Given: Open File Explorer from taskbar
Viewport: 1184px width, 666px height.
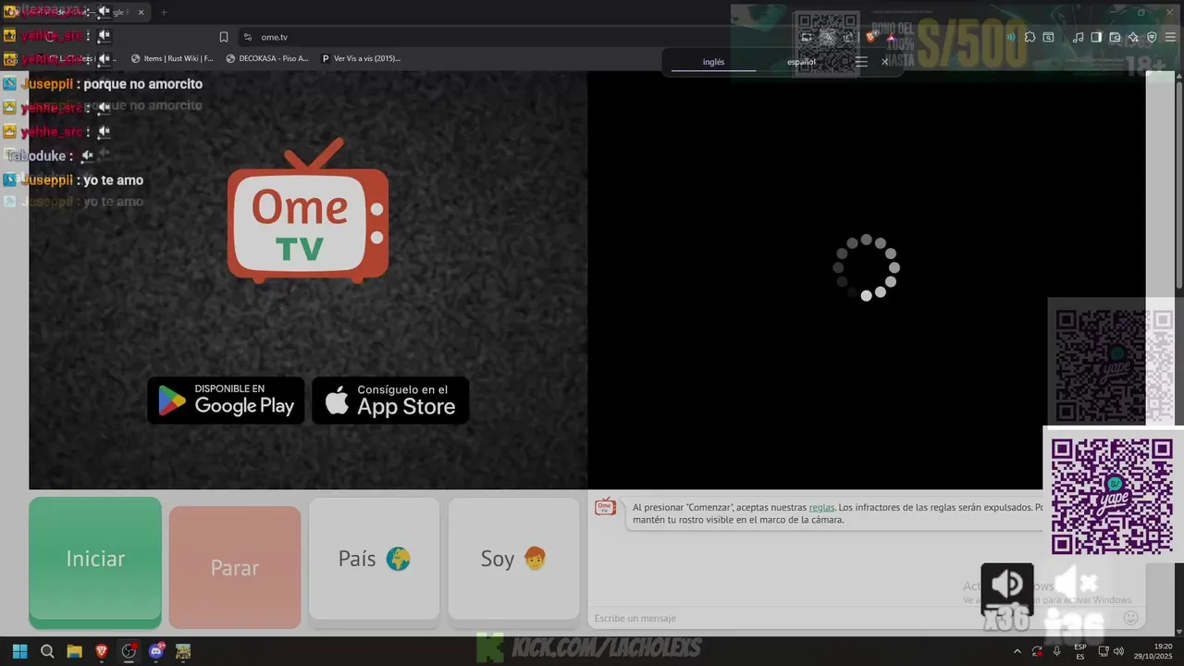Looking at the screenshot, I should tap(74, 651).
